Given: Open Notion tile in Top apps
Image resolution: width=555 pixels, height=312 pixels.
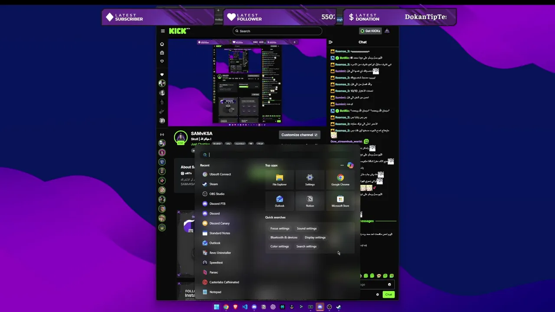Looking at the screenshot, I should coord(310,201).
